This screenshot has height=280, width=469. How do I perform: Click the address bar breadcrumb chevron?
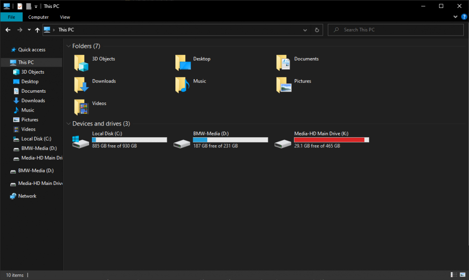[54, 30]
